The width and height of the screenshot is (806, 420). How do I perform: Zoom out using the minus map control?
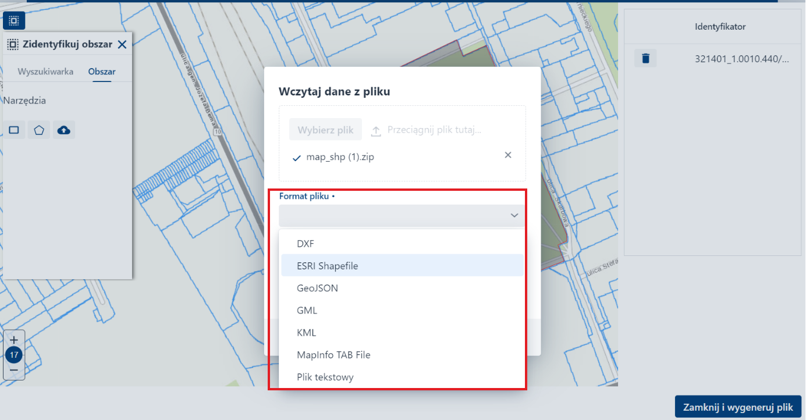(13, 371)
